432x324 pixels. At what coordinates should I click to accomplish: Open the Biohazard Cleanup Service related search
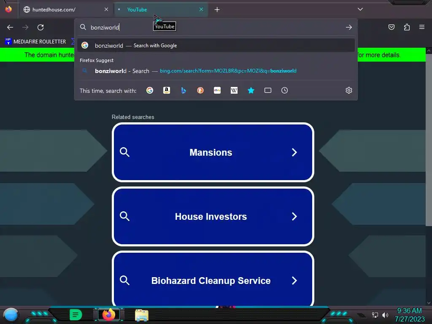click(x=213, y=279)
